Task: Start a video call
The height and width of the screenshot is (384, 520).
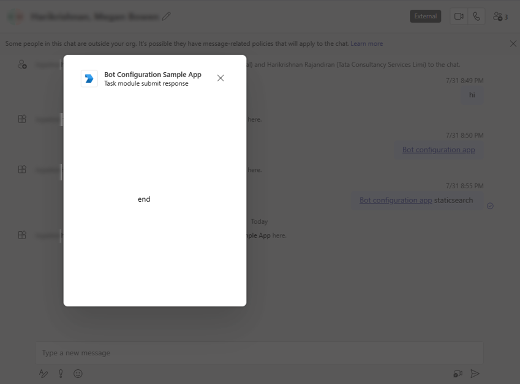Action: tap(459, 17)
